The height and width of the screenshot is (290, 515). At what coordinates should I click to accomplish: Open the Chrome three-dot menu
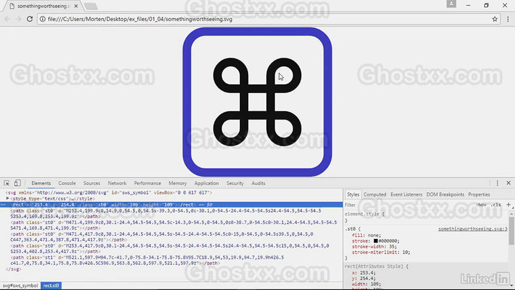[x=508, y=19]
